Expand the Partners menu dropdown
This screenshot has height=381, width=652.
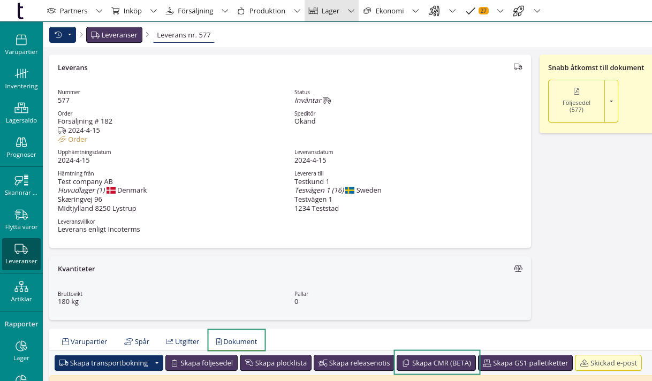pos(98,11)
